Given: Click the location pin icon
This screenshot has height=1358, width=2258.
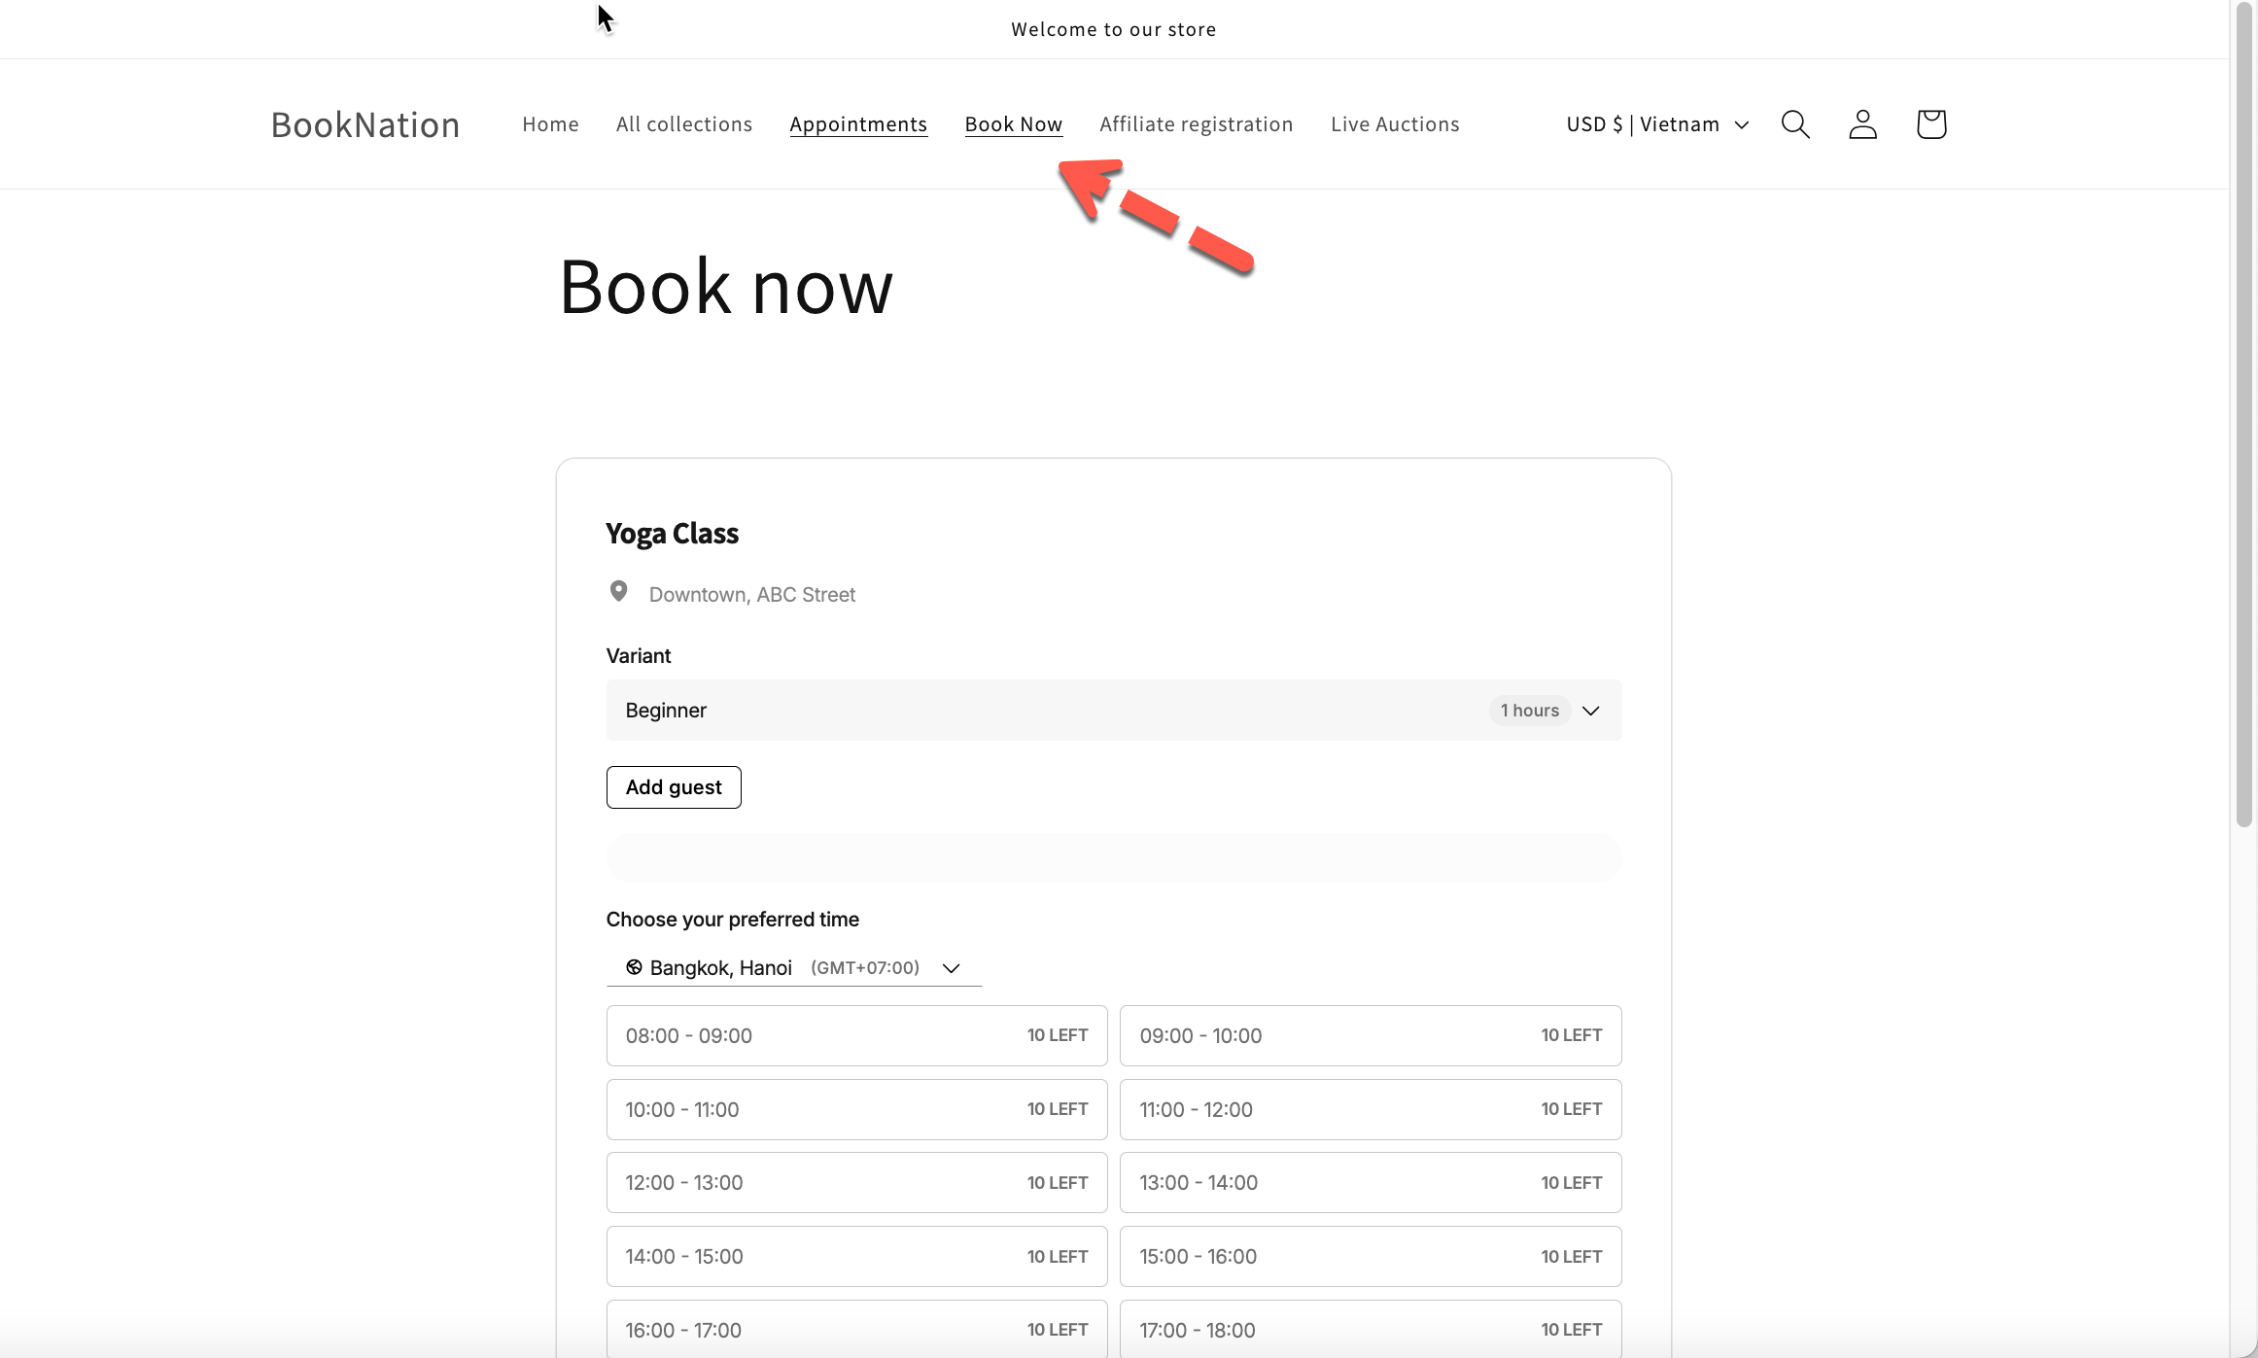Looking at the screenshot, I should pyautogui.click(x=618, y=591).
